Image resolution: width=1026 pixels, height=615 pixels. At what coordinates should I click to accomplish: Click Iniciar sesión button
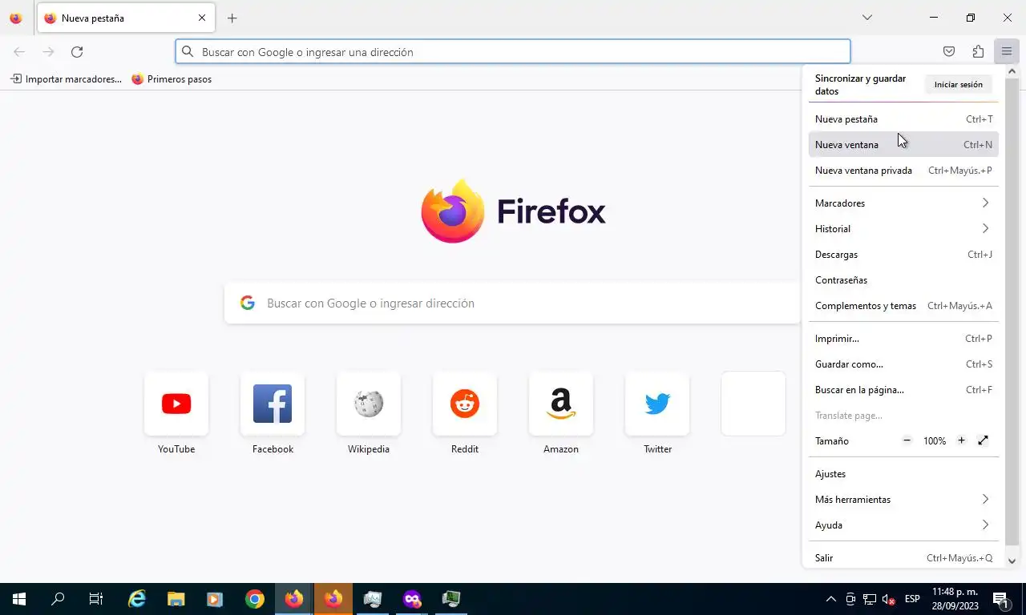click(958, 85)
